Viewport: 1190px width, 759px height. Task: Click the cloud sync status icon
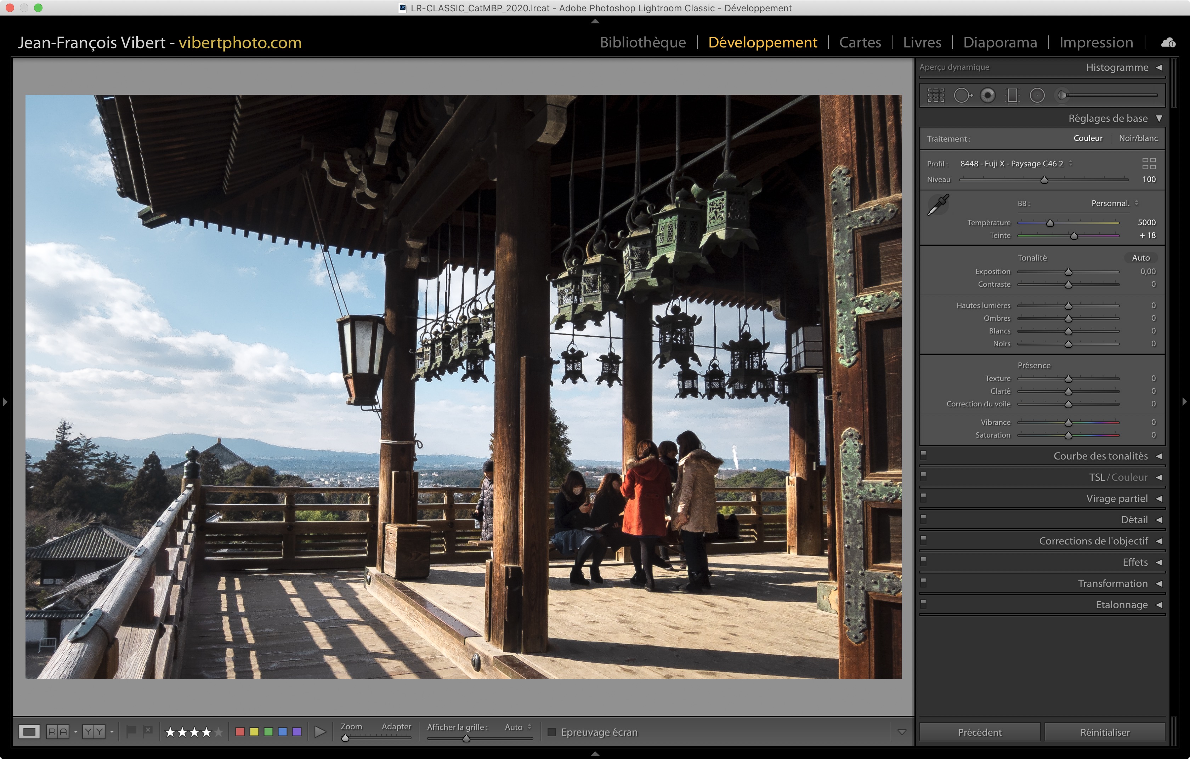point(1168,43)
